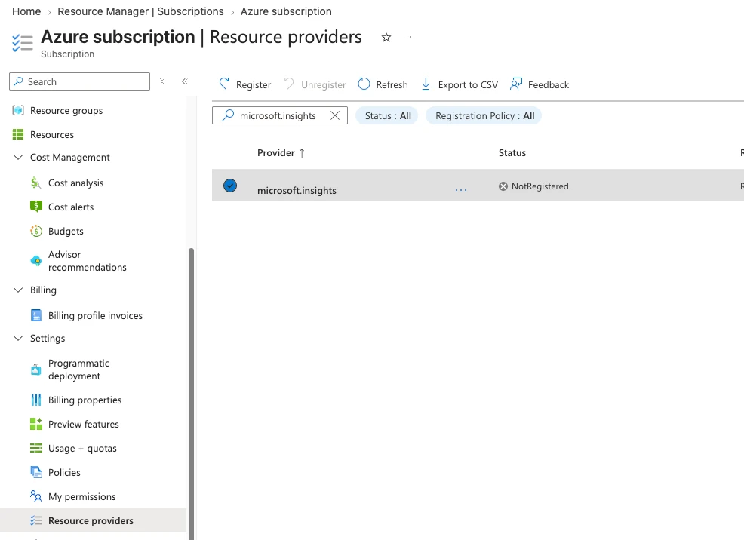Click the greyed-out Unregister button
Image resolution: width=744 pixels, height=540 pixels.
point(315,85)
